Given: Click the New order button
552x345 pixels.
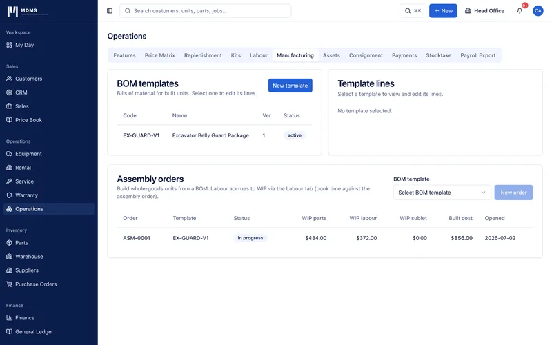Looking at the screenshot, I should tap(513, 193).
